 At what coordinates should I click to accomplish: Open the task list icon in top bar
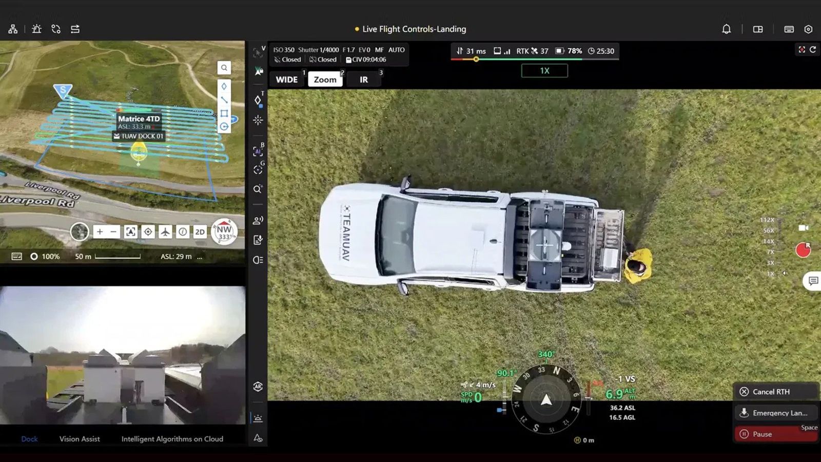coord(75,29)
